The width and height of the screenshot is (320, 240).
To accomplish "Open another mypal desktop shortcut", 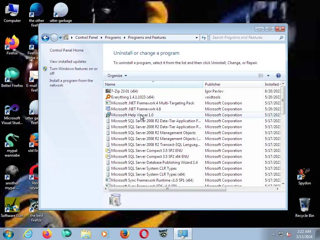I will click(x=12, y=177).
